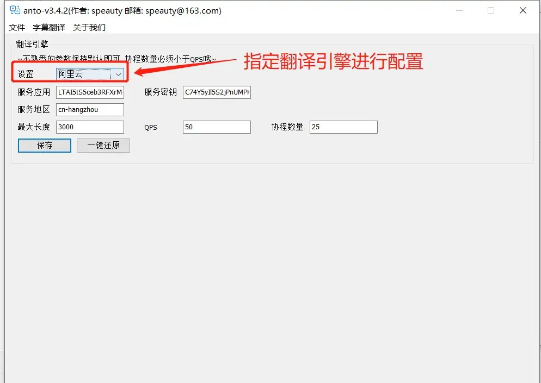This screenshot has width=541, height=383.
Task: Open the 关于我们 menu
Action: pyautogui.click(x=89, y=27)
